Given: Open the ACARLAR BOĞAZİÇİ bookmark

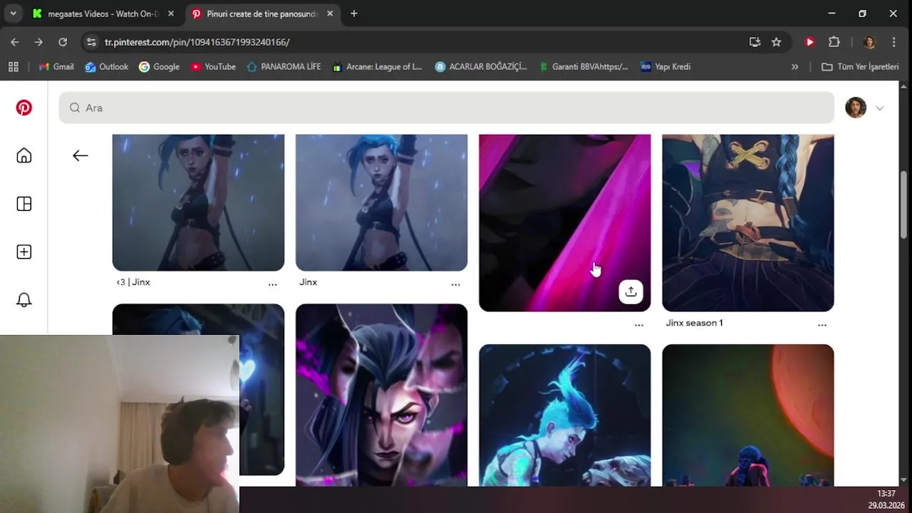Looking at the screenshot, I should tap(481, 66).
